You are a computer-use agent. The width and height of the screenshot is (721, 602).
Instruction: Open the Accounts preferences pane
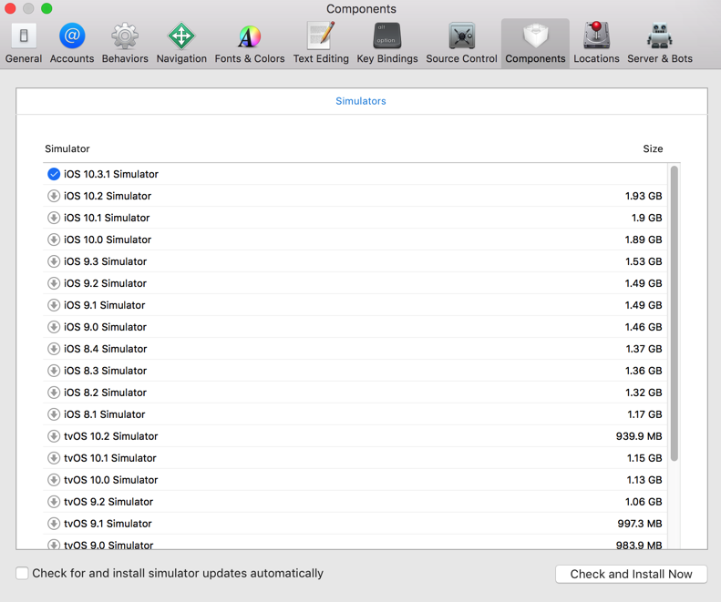[x=72, y=43]
